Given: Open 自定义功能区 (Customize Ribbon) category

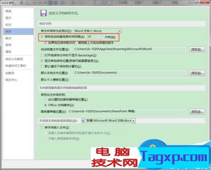Looking at the screenshot, I should [x=14, y=59].
